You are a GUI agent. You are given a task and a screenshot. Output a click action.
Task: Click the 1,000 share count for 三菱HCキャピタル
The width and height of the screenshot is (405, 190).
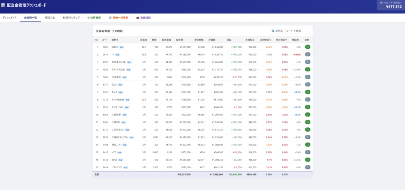155,137
